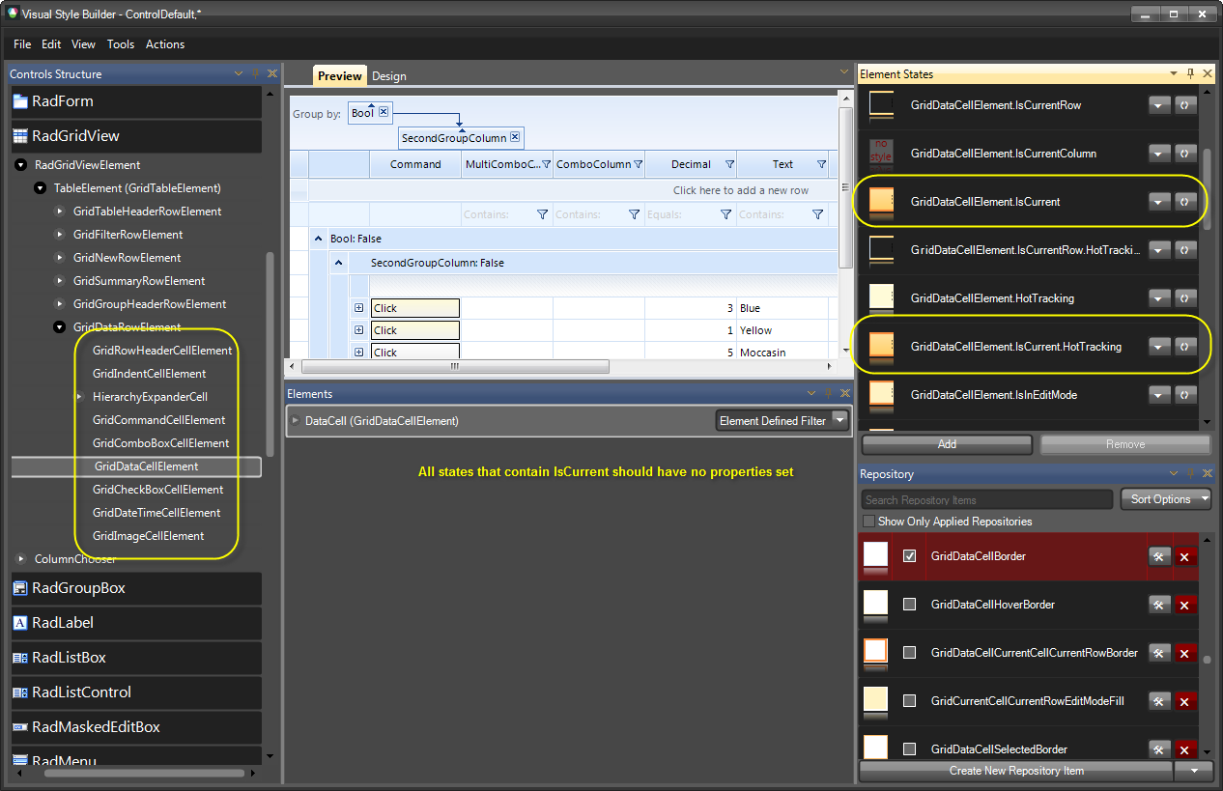Viewport: 1223px width, 791px height.
Task: Click the Add state button
Action: [947, 444]
